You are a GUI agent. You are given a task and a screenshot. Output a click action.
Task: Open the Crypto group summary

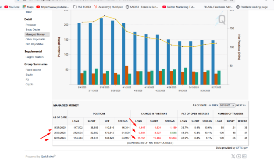point(29,84)
